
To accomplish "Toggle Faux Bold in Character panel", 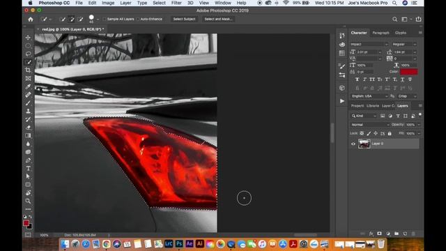I will click(x=357, y=79).
